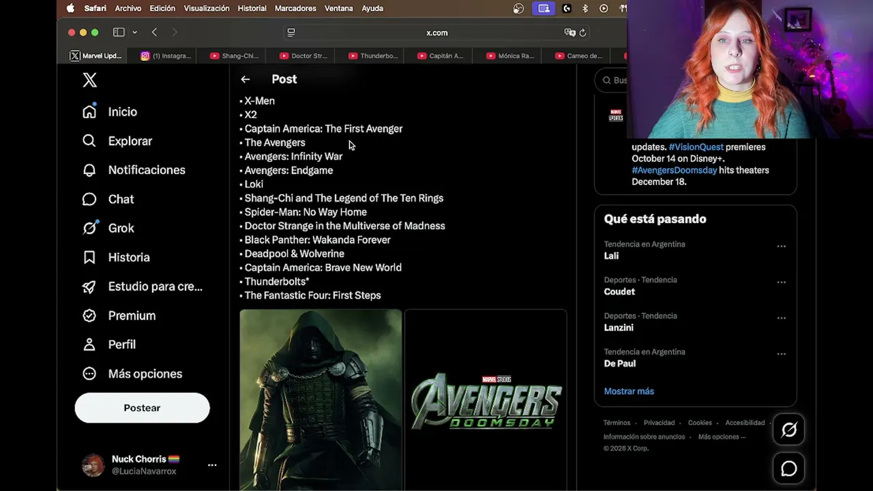The width and height of the screenshot is (873, 491).
Task: Open the Explorar search page
Action: pos(117,141)
